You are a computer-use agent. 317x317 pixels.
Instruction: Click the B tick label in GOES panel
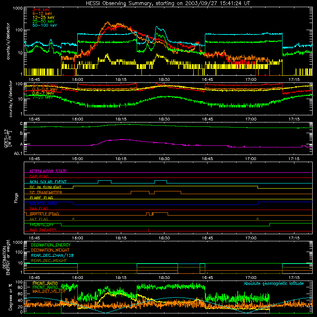click(21, 133)
